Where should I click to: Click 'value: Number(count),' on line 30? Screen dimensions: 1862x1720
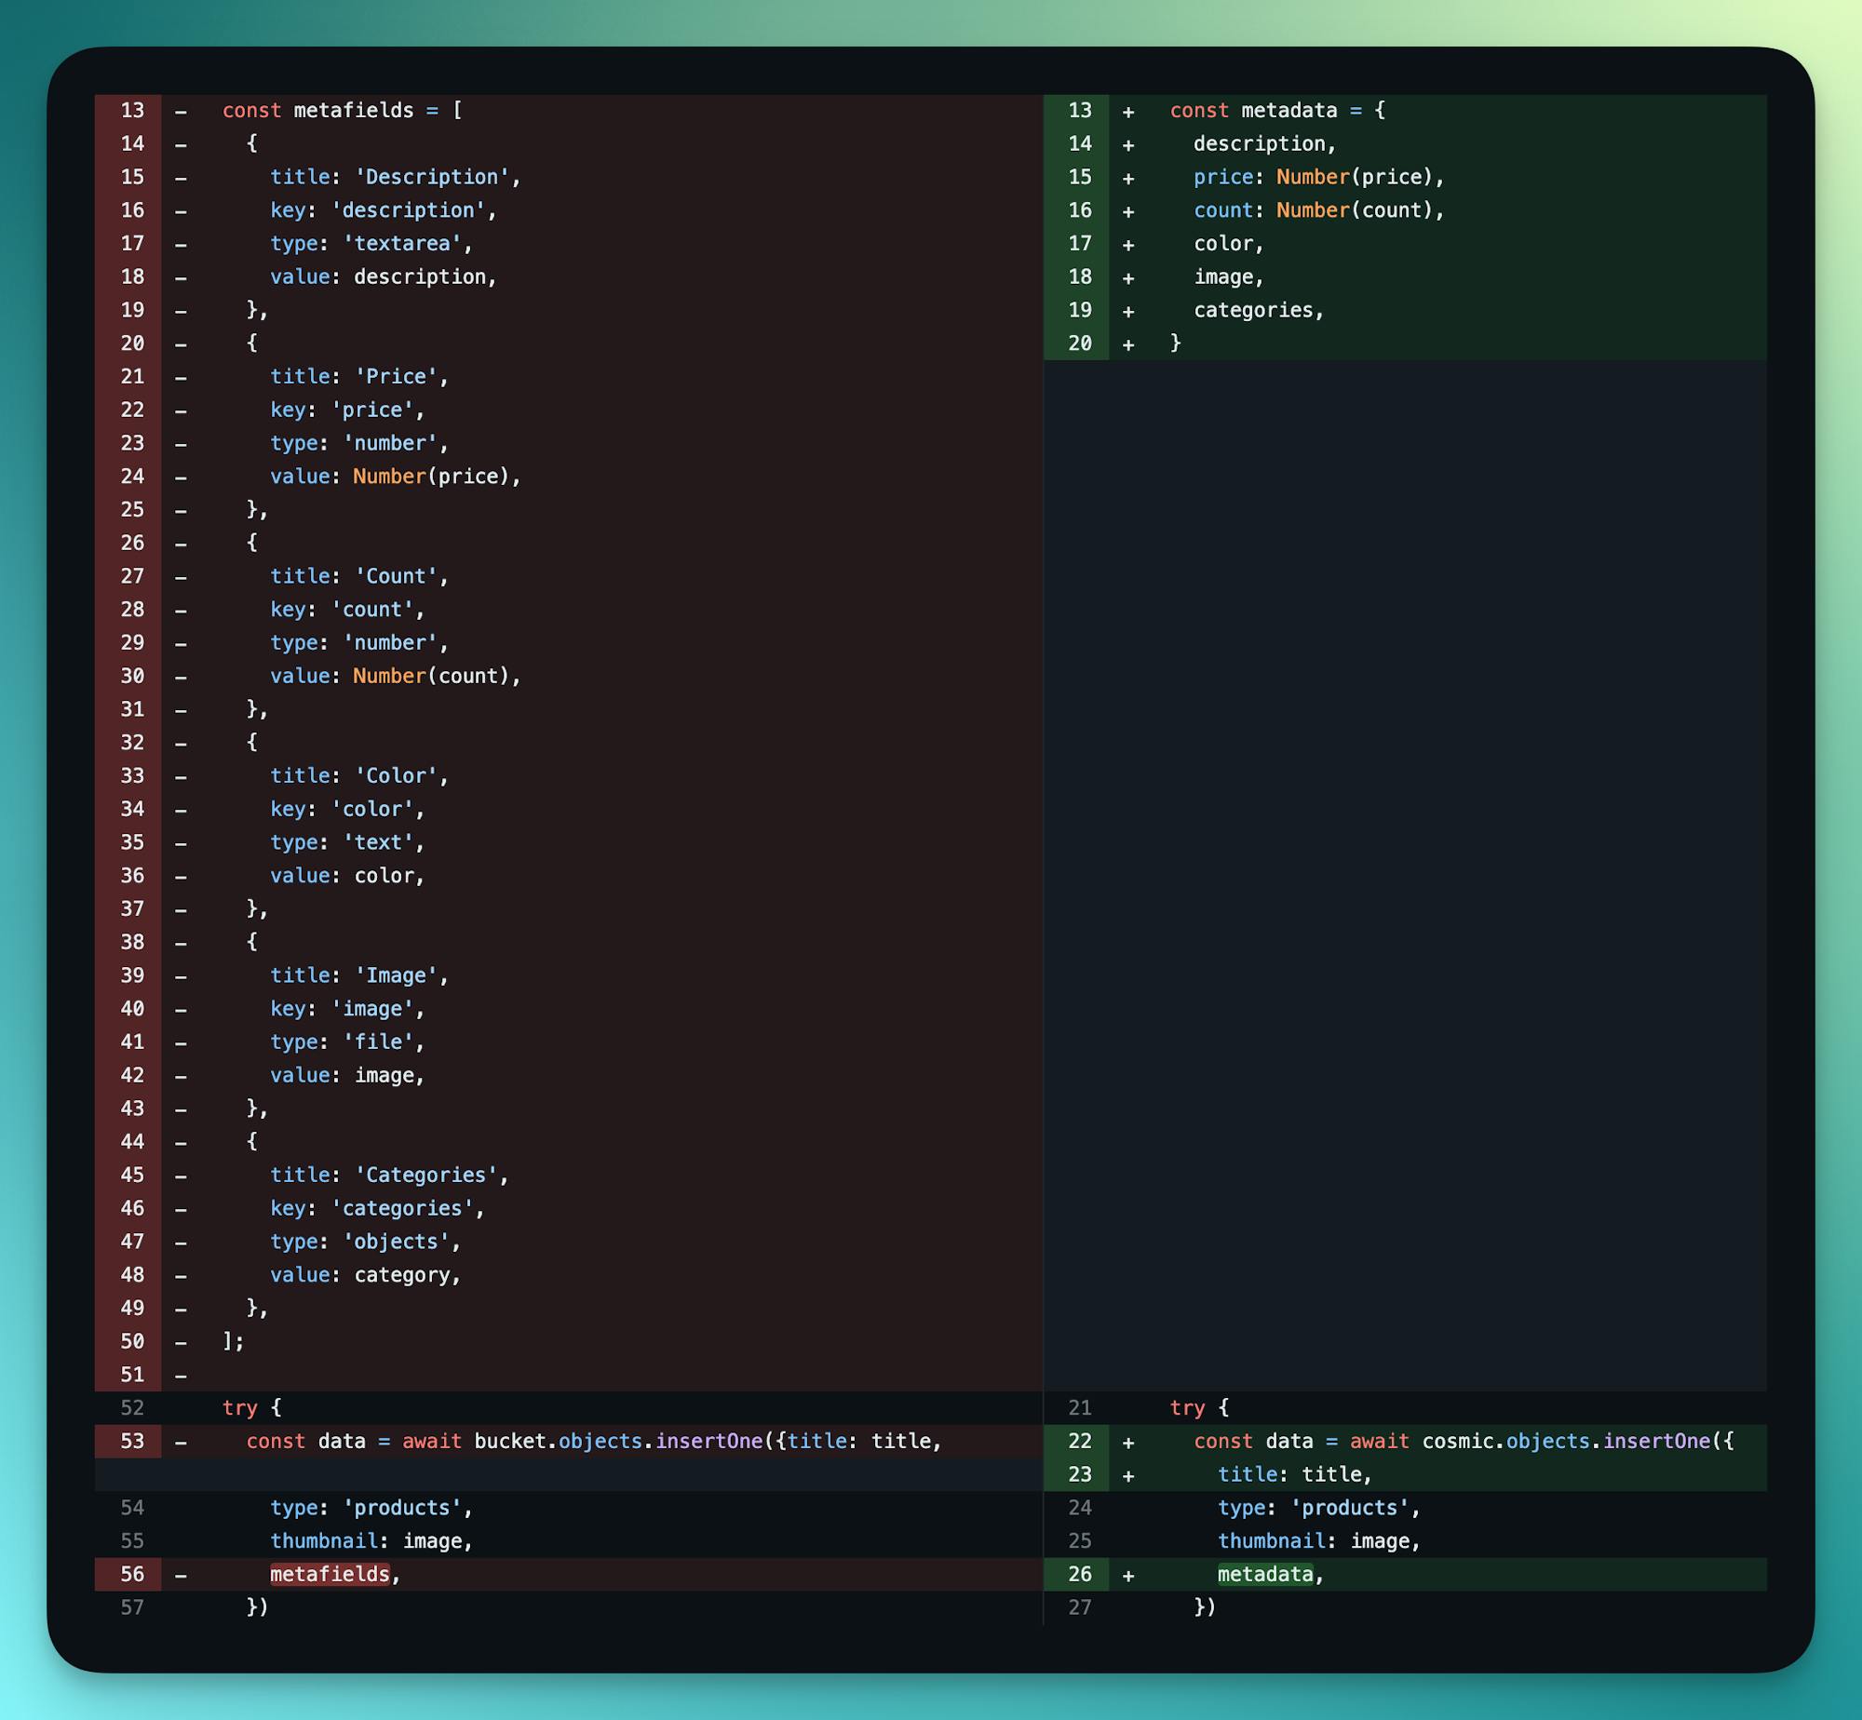pyautogui.click(x=396, y=676)
